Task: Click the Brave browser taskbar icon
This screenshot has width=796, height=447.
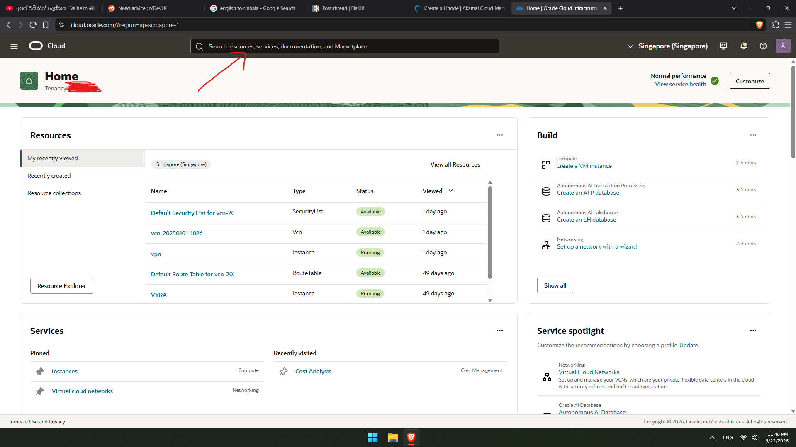Action: (411, 437)
